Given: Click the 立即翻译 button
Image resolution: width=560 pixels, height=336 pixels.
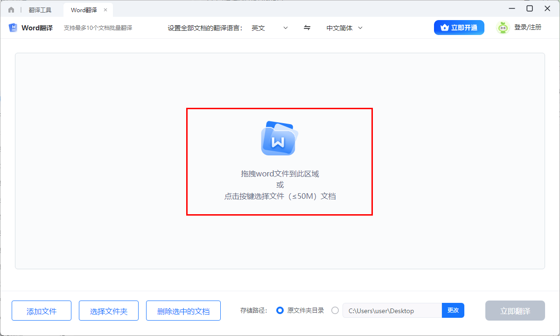Looking at the screenshot, I should (515, 311).
